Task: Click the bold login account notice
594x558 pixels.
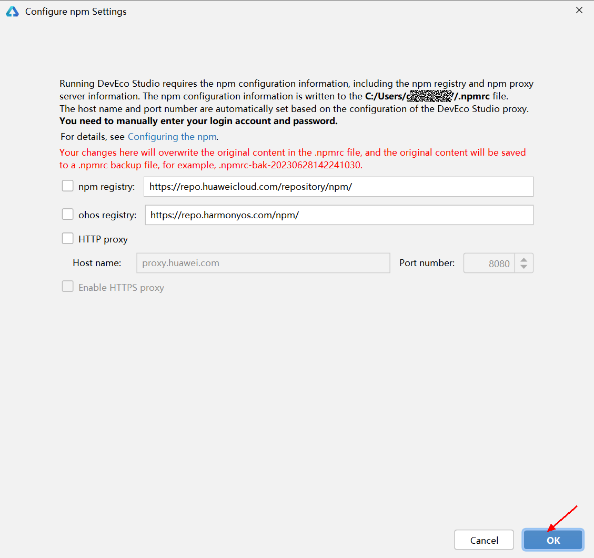Action: [x=198, y=121]
